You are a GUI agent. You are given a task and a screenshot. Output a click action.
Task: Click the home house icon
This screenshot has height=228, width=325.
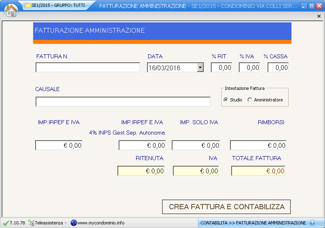[x=11, y=10]
